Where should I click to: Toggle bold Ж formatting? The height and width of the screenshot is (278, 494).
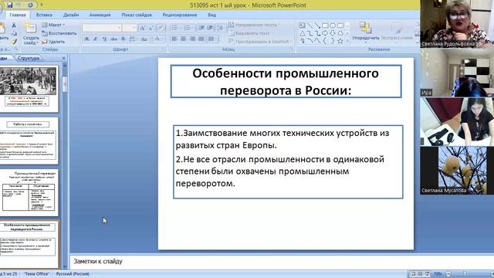pyautogui.click(x=86, y=39)
